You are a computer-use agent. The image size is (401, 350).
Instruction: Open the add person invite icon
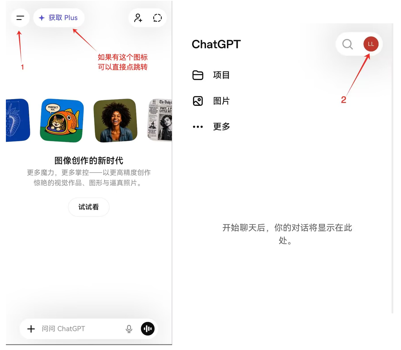click(x=138, y=18)
